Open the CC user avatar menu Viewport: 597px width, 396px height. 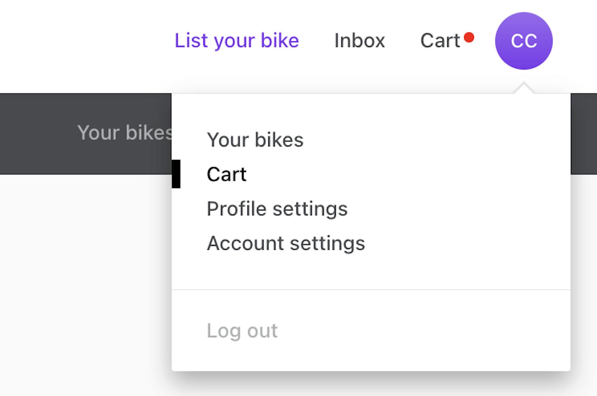click(524, 41)
